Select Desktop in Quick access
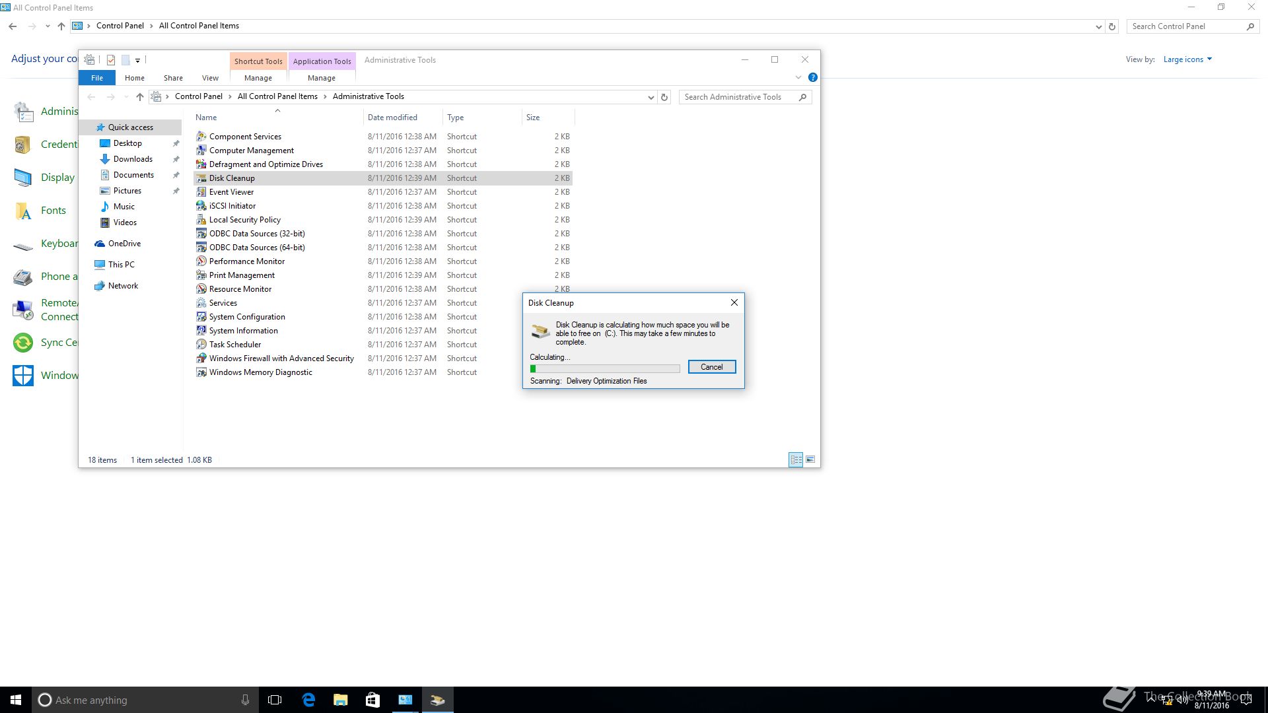The height and width of the screenshot is (713, 1268). pyautogui.click(x=127, y=143)
